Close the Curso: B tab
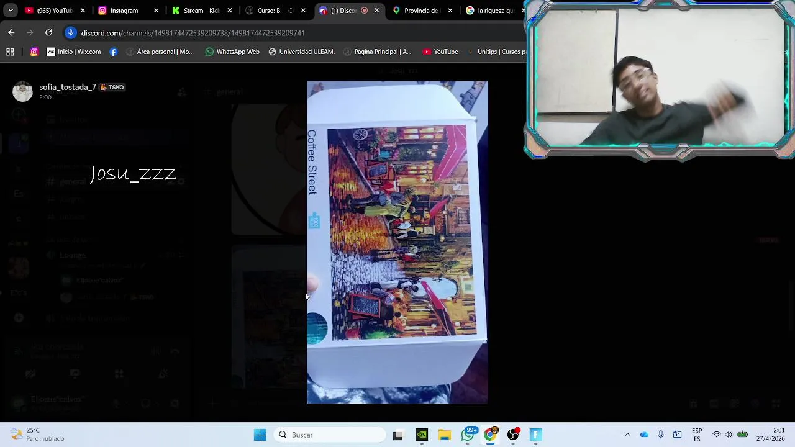 tap(303, 11)
